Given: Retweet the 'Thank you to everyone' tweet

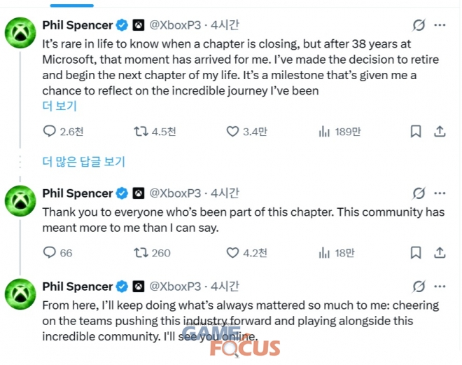Looking at the screenshot, I should point(141,252).
